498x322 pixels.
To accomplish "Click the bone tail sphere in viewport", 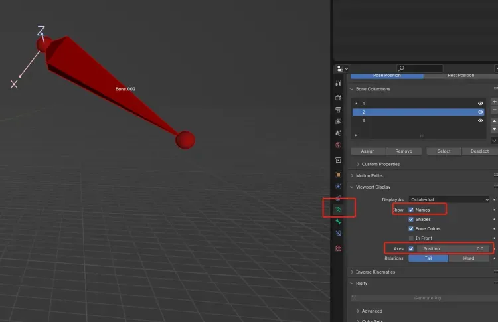I will (x=185, y=139).
